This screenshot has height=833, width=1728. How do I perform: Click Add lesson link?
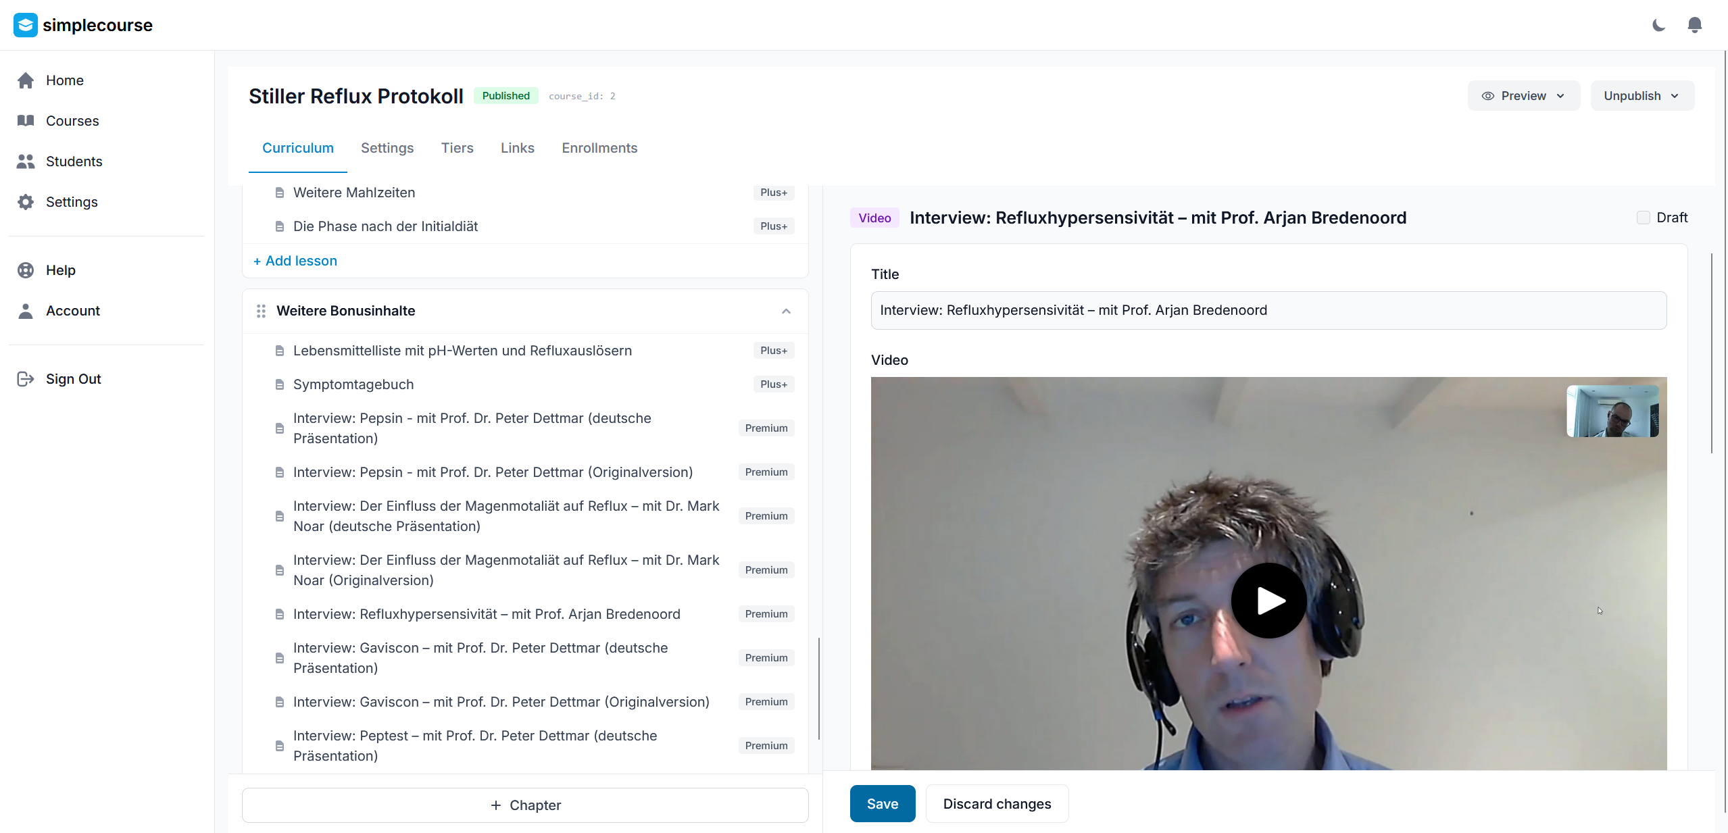click(295, 261)
